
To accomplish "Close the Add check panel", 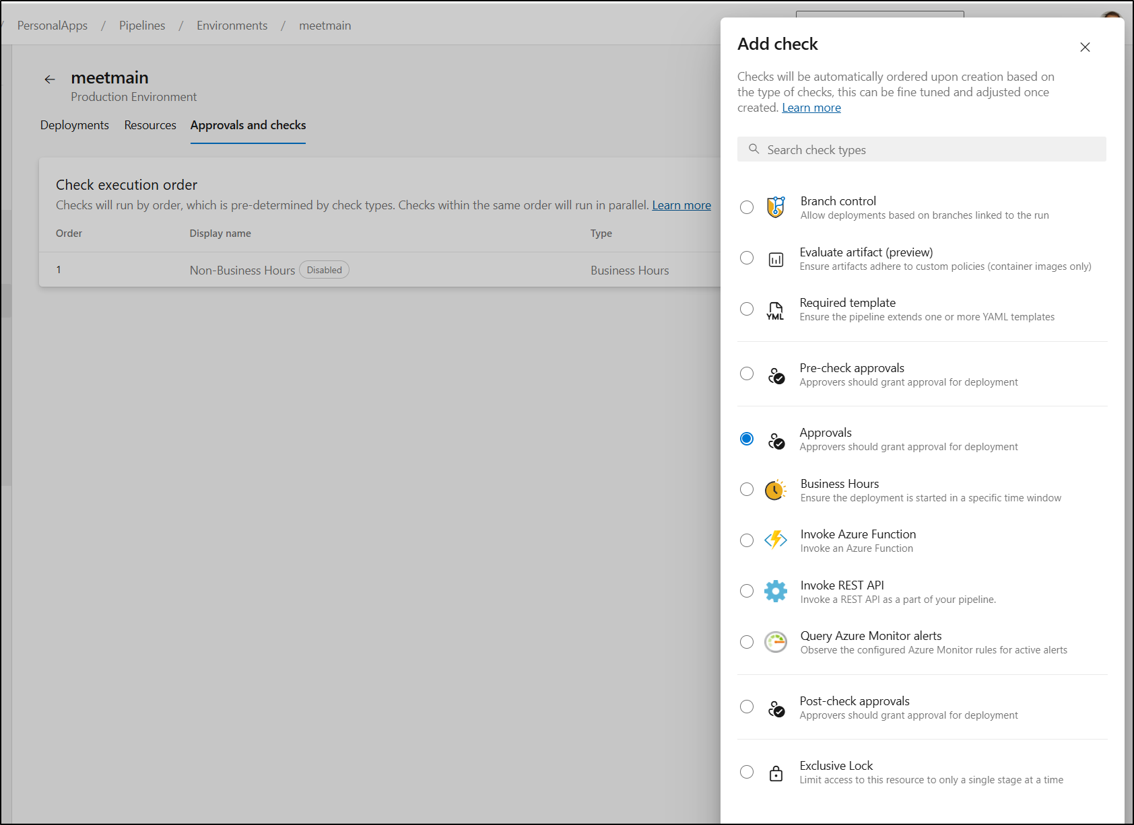I will point(1085,47).
